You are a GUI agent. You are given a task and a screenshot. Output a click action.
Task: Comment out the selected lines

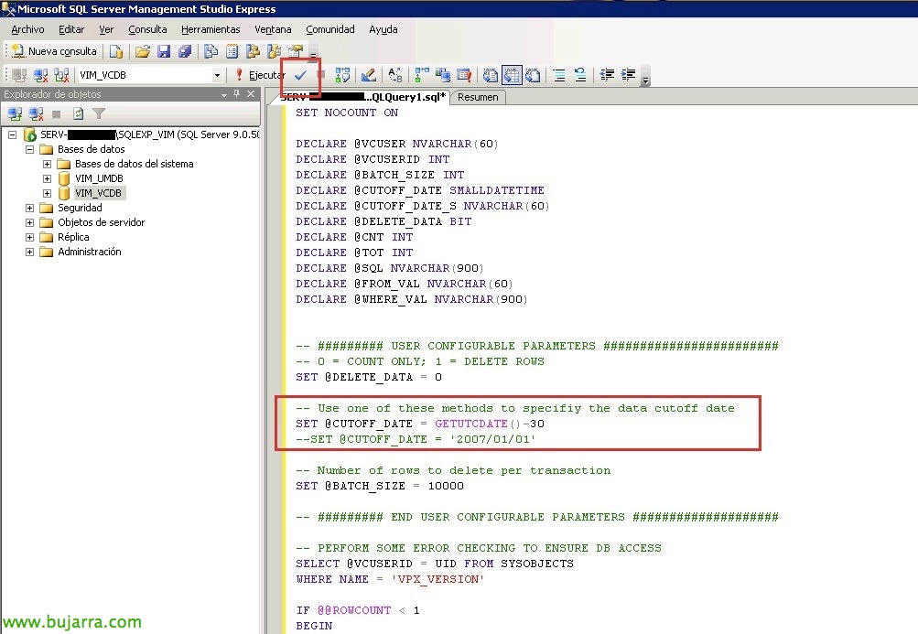[x=559, y=75]
